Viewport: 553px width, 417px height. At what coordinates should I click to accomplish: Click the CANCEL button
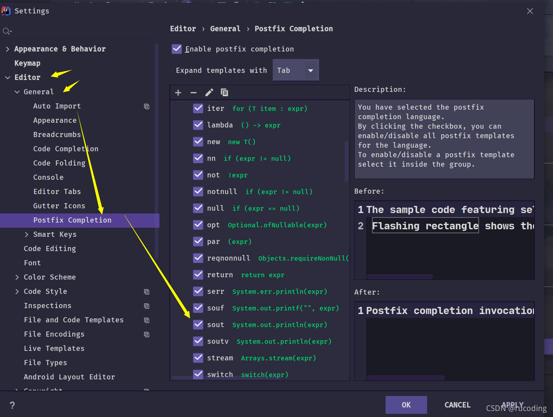(458, 405)
